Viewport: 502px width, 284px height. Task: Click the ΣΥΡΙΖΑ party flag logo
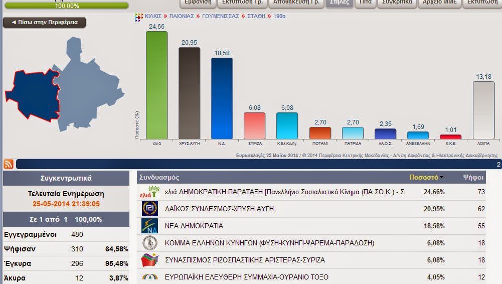pos(149,260)
